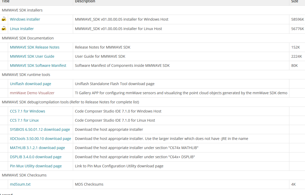Click 'MMWAVE_SDK v01.00.00.05 installer for Windows Host' description
Viewport: 305px width, 195px height.
(122, 19)
